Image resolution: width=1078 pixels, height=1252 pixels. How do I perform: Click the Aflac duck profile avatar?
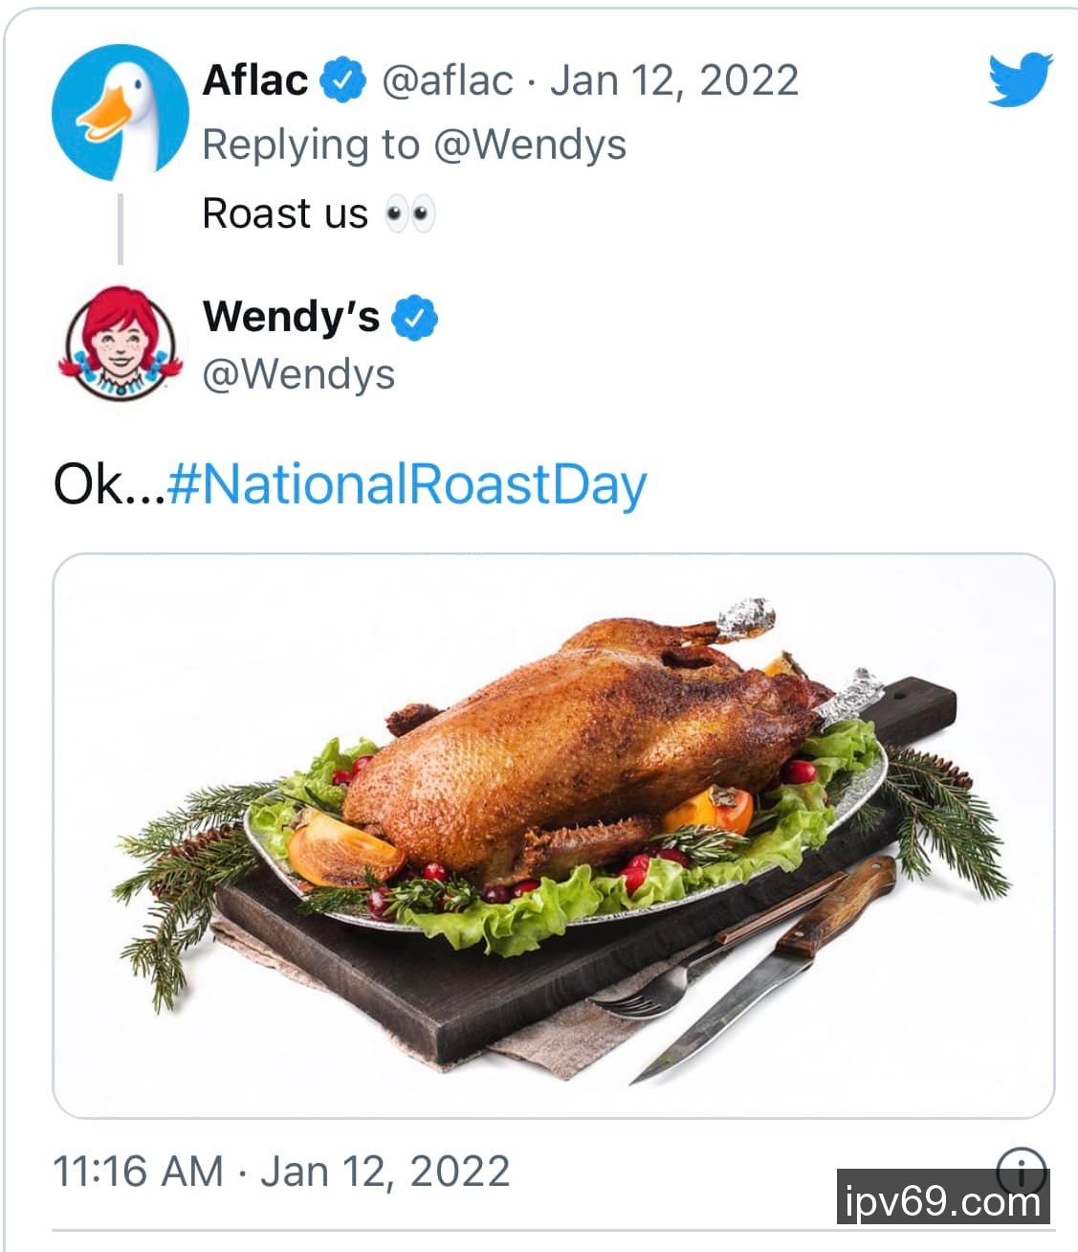[119, 111]
